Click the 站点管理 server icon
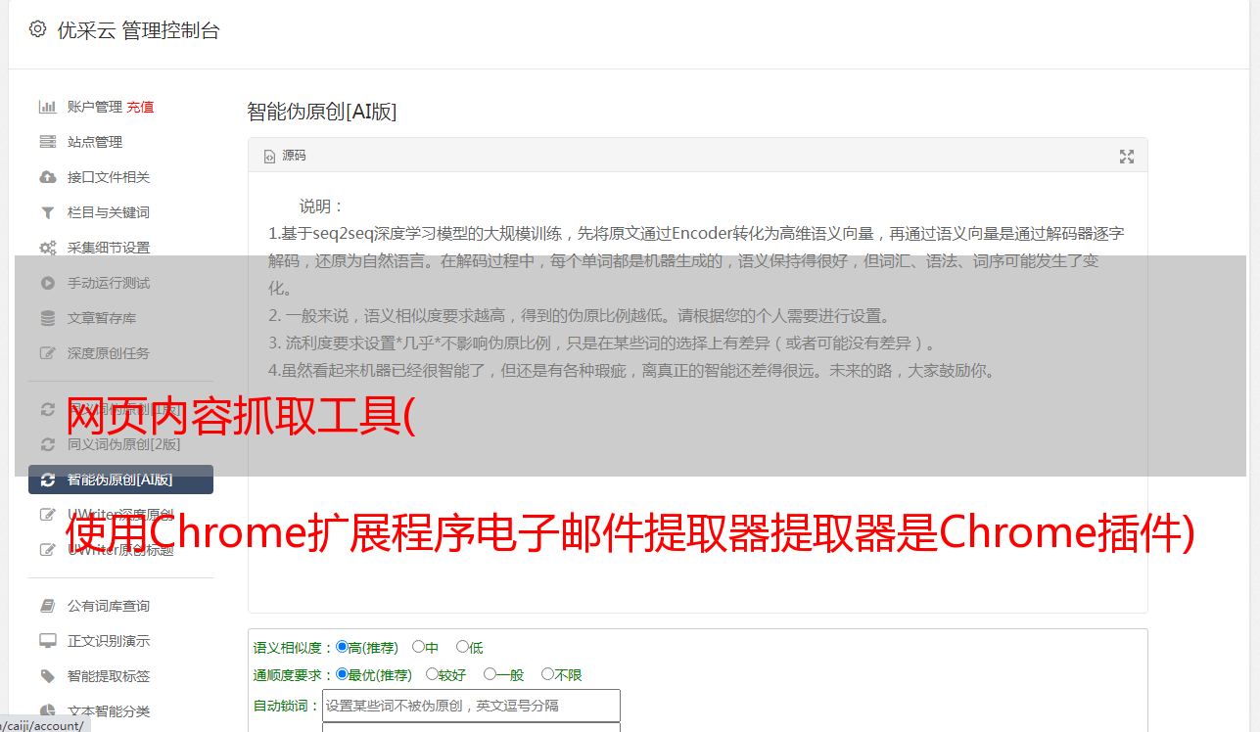Viewport: 1260px width, 732px height. 47,142
